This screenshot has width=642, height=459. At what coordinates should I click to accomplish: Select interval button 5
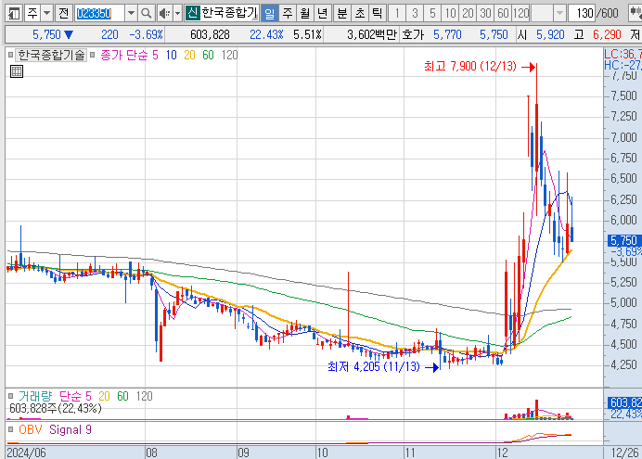pos(432,14)
